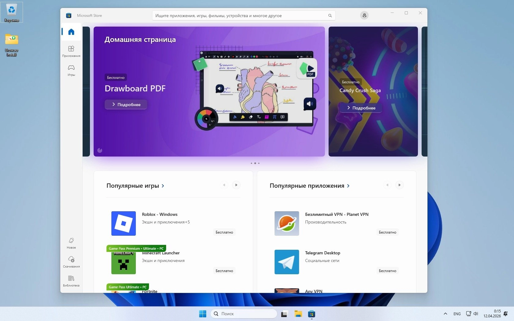Open the Скачивания section in sidebar
The image size is (514, 321).
[71, 262]
